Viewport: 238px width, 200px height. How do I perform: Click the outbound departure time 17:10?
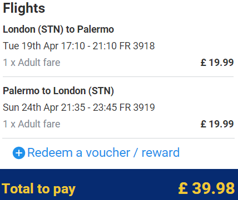coord(73,46)
